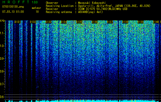Click the version number 1.0.0
Viewport: 161px width, 102px height.
tap(35, 2)
